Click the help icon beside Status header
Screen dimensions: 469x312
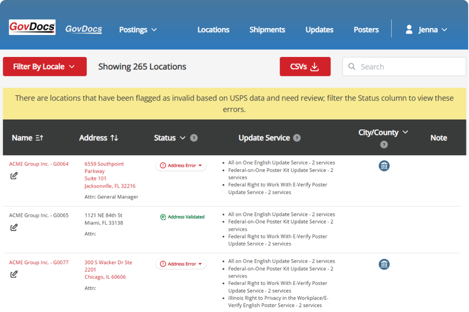[194, 138]
